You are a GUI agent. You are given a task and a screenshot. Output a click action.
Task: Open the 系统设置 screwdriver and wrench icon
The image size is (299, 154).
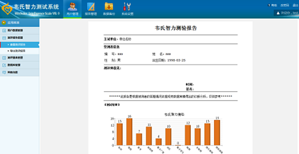[127, 6]
